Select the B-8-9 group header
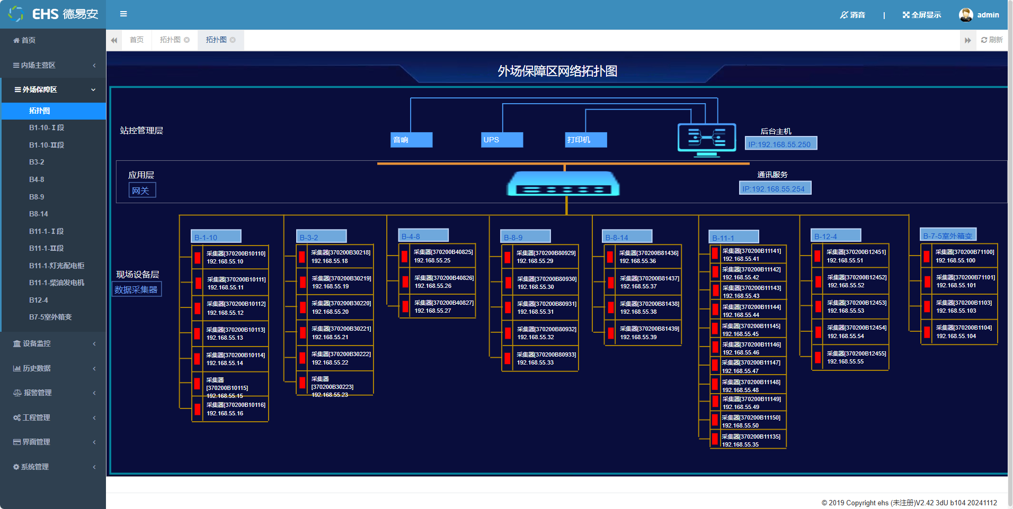Screen dimensions: 1013x509 click(x=526, y=237)
